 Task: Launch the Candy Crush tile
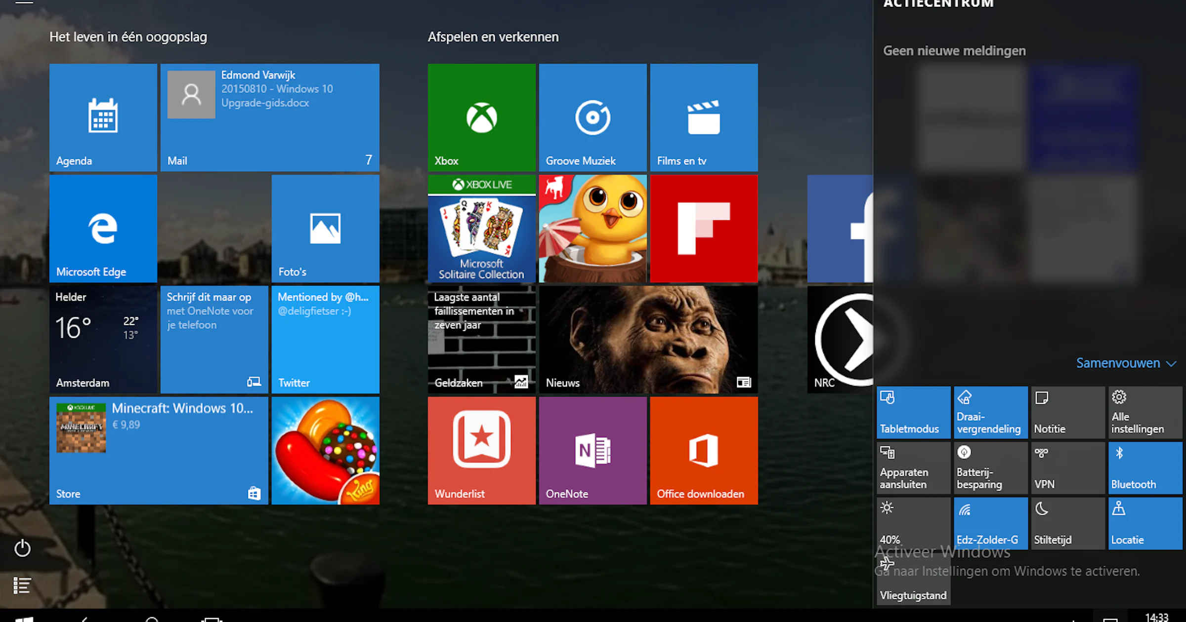tap(325, 451)
